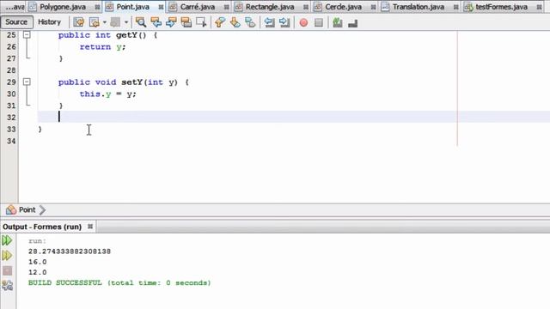This screenshot has height=309, width=550.
Task: Click the 'this.y = y;' code line
Action: pos(107,94)
